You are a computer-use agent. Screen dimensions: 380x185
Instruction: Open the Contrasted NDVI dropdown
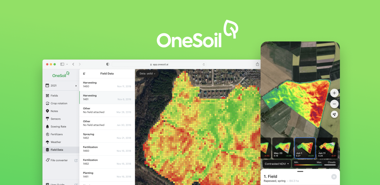pyautogui.click(x=276, y=164)
